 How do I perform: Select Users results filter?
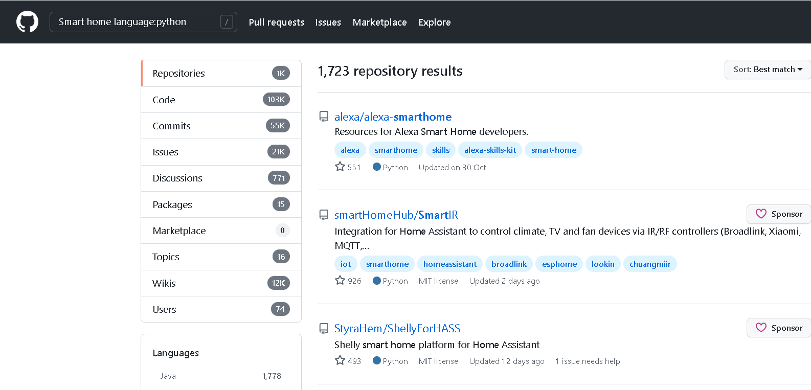[221, 309]
